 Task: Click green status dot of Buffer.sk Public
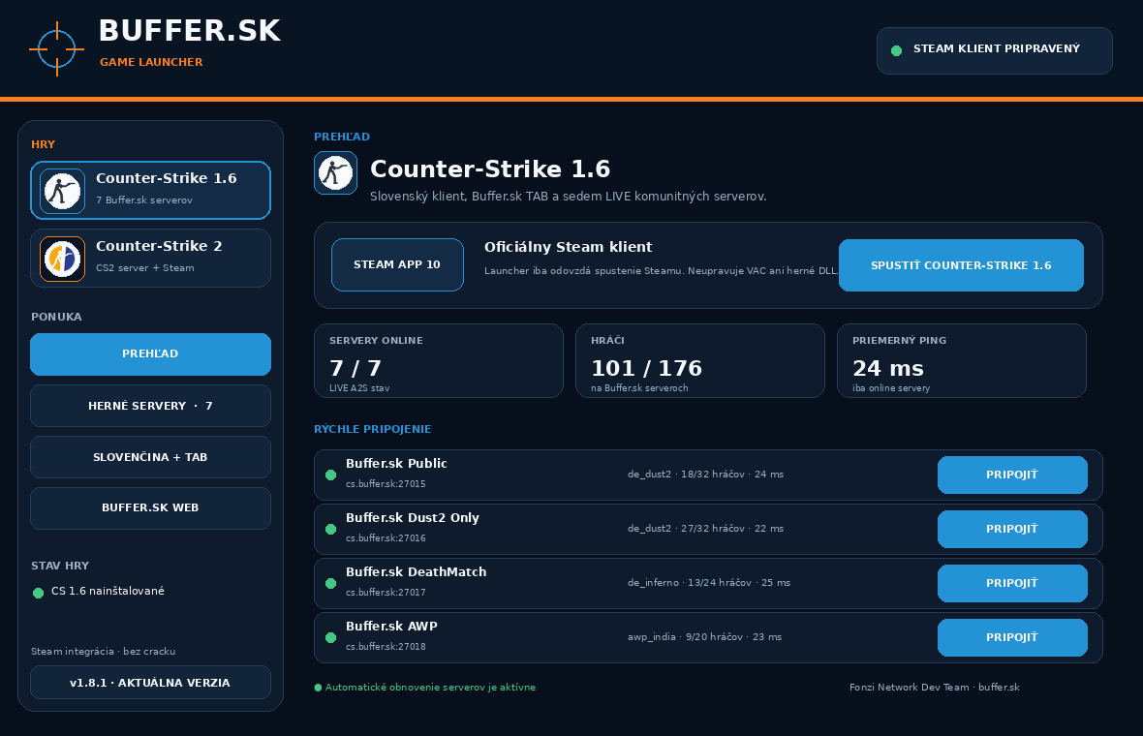tap(331, 475)
